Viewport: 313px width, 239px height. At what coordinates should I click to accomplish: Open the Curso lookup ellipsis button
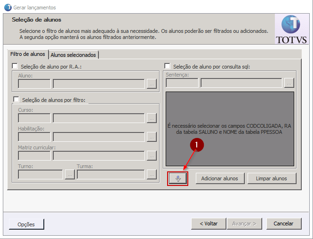151,118
